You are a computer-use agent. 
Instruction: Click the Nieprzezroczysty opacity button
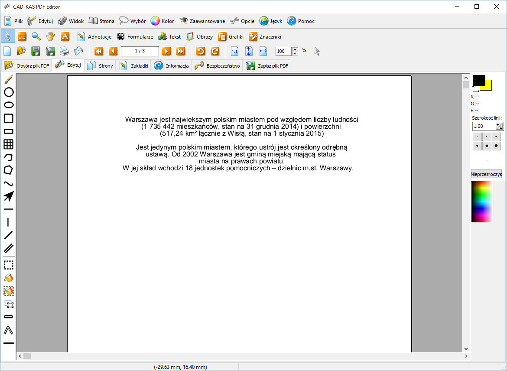[x=486, y=174]
